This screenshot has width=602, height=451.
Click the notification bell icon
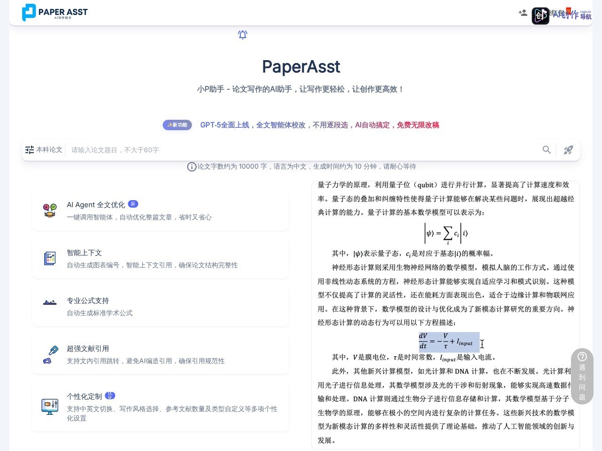[x=243, y=35]
